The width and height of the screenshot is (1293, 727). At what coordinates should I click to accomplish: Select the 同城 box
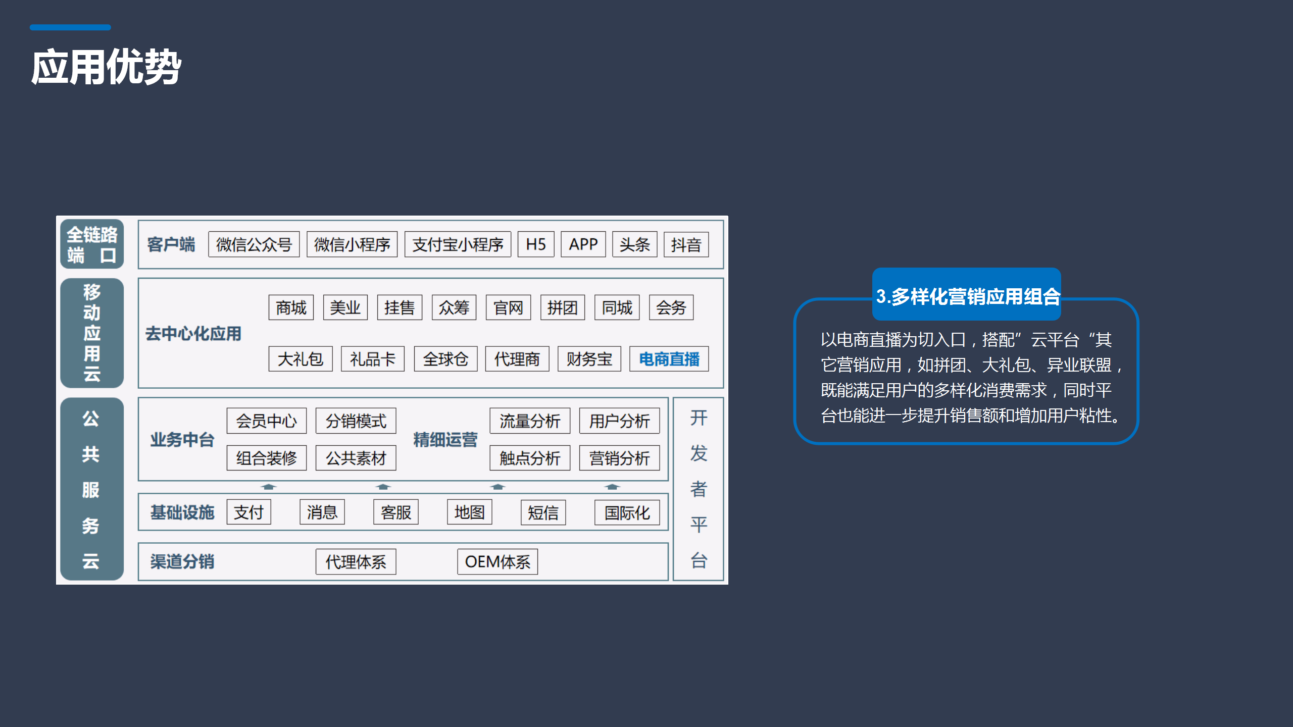[x=617, y=307]
